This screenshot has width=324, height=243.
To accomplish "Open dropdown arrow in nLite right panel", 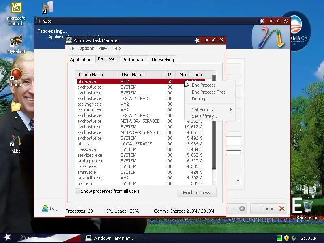I will 238,181.
